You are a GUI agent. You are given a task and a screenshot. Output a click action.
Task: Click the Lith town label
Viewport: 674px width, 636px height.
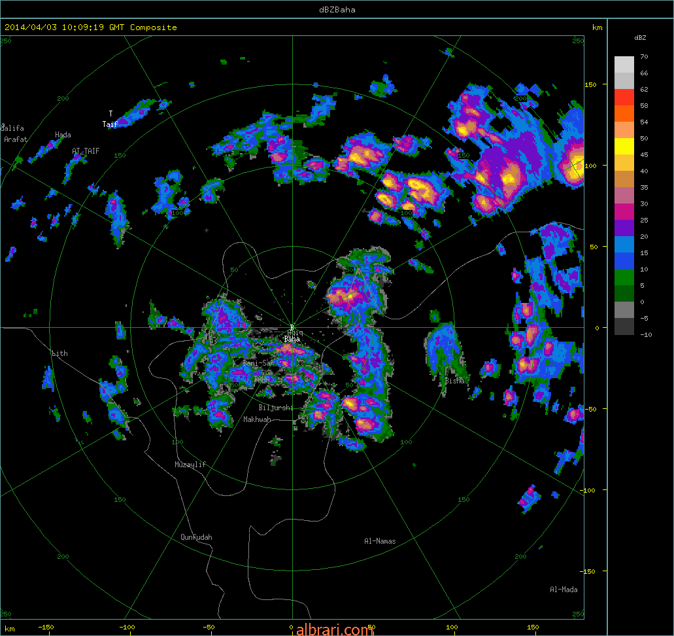(59, 353)
